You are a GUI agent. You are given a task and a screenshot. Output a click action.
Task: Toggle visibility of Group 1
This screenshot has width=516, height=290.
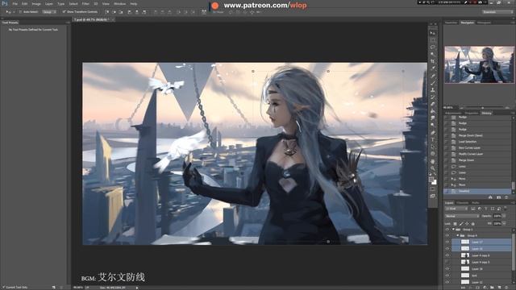tap(447, 229)
